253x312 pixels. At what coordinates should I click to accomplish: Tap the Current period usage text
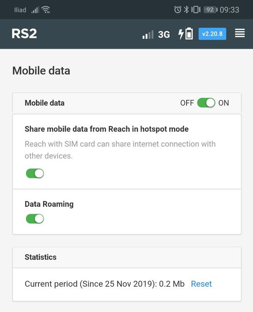coord(105,284)
